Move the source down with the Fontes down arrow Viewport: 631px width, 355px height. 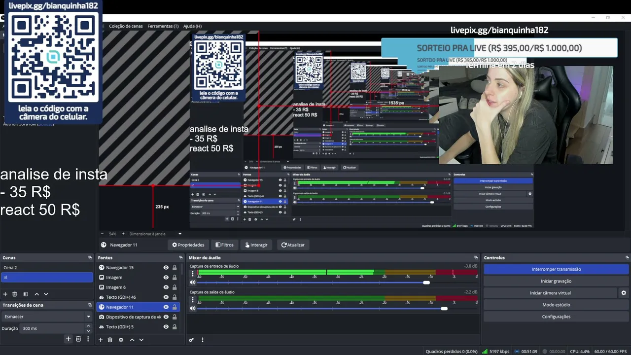141,340
